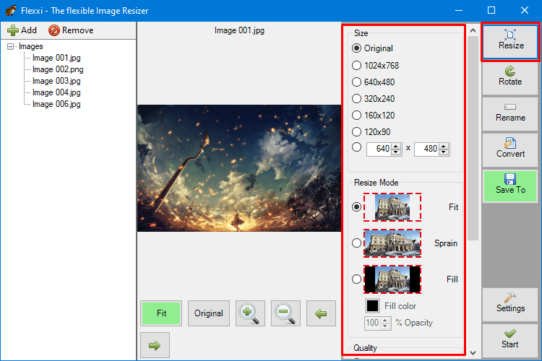Click the Flexxi application icon in title bar

11,10
